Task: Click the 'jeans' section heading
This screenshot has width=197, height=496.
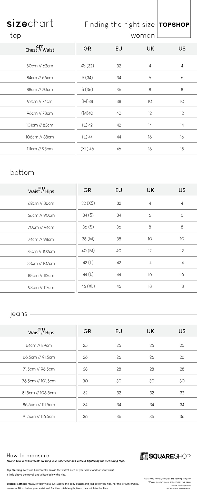Action: (x=19, y=314)
